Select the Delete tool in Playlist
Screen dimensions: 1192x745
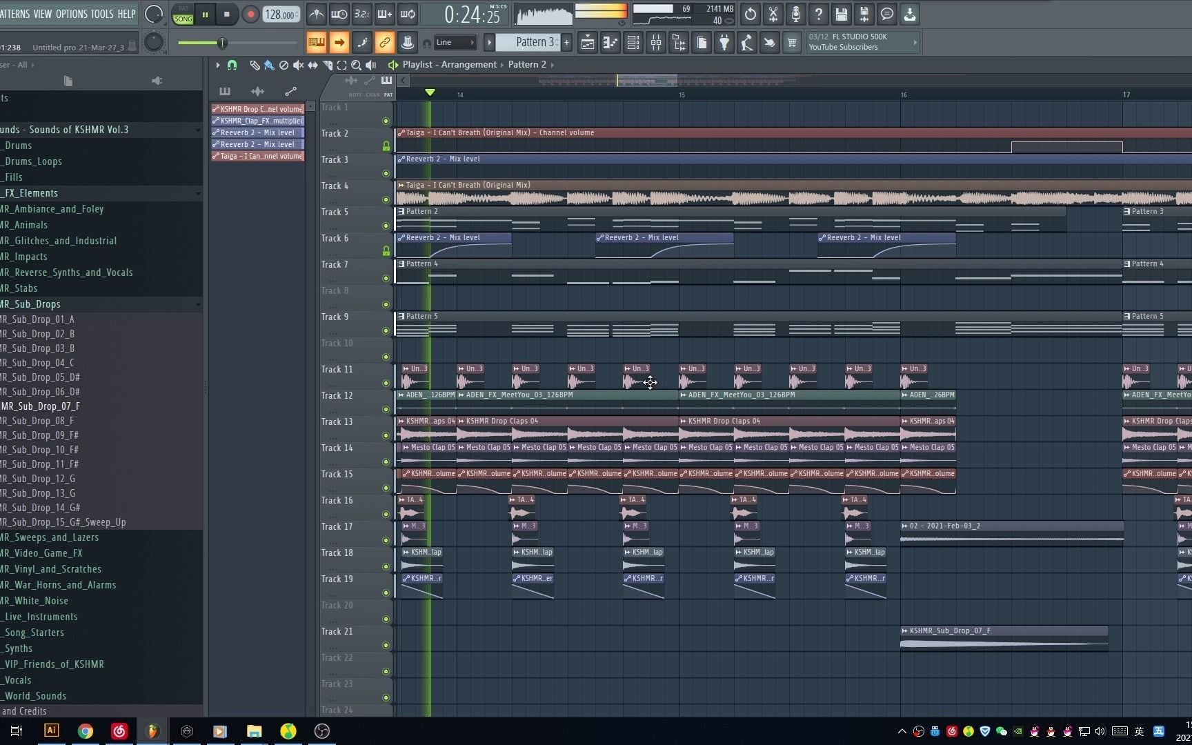click(284, 65)
